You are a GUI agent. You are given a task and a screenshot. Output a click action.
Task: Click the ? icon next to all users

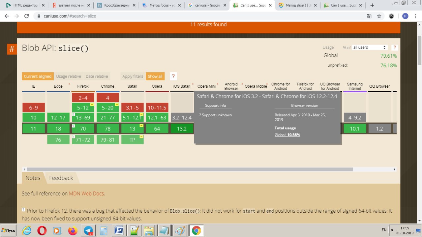click(394, 47)
